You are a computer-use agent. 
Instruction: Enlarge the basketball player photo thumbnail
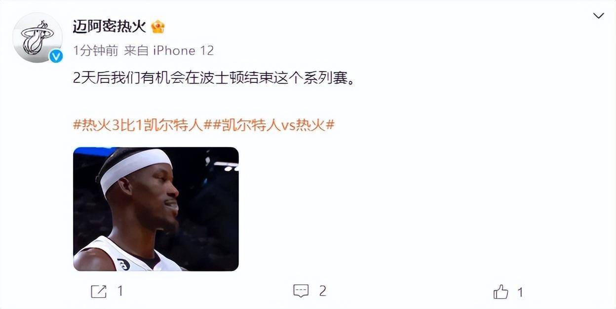pyautogui.click(x=156, y=209)
